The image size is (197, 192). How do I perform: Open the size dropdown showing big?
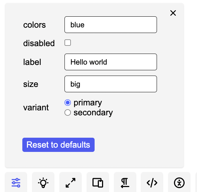coord(111,84)
